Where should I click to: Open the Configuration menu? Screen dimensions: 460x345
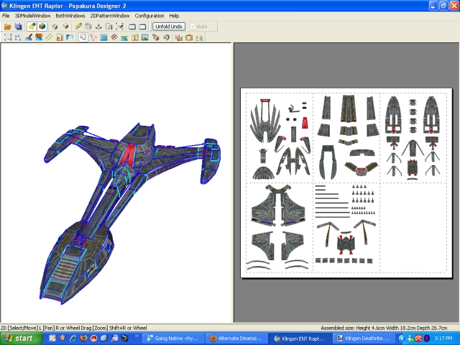[149, 16]
